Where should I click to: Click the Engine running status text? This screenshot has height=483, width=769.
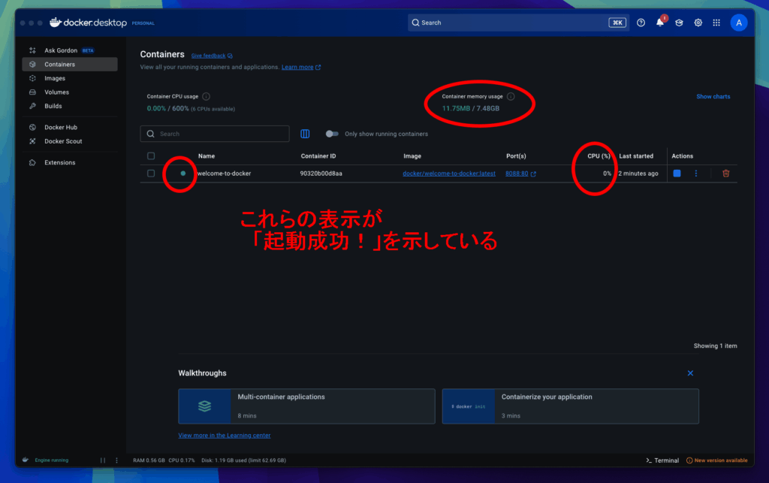pos(52,460)
